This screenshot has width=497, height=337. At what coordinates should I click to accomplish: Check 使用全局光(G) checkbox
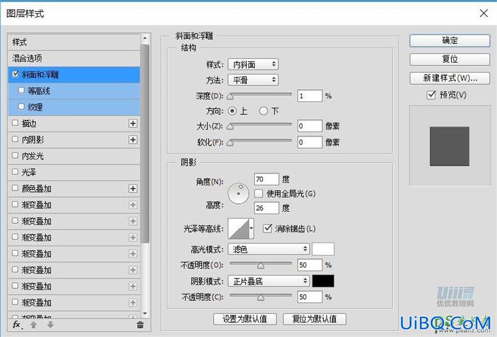pyautogui.click(x=259, y=194)
